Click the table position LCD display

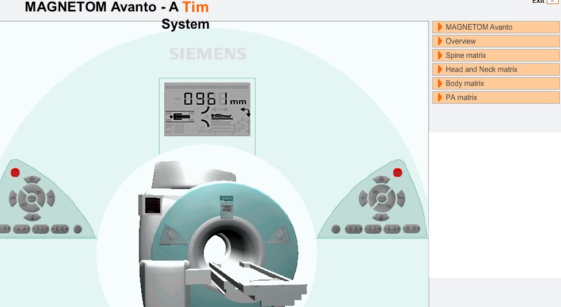207,109
